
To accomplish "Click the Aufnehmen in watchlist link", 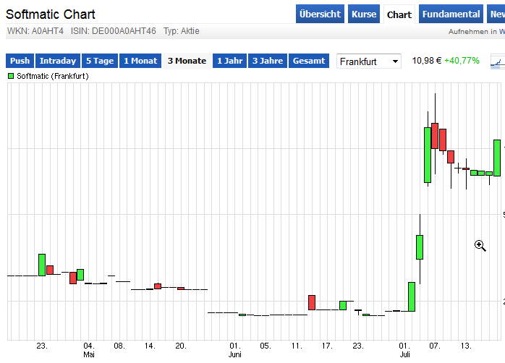I will pos(476,32).
